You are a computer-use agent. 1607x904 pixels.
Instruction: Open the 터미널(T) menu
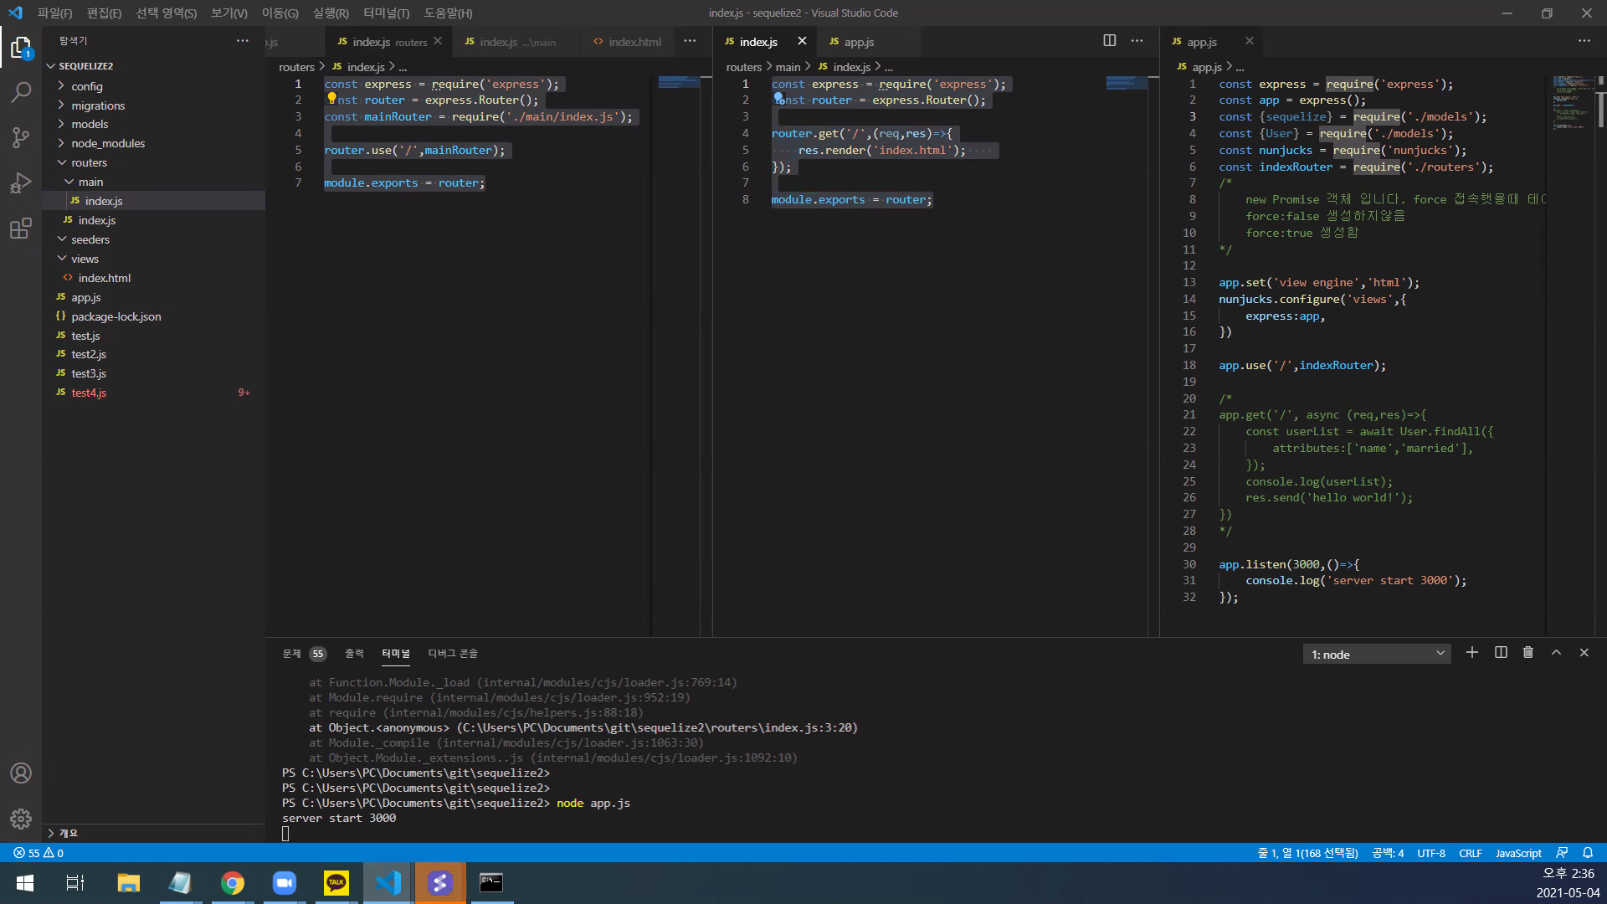386,13
